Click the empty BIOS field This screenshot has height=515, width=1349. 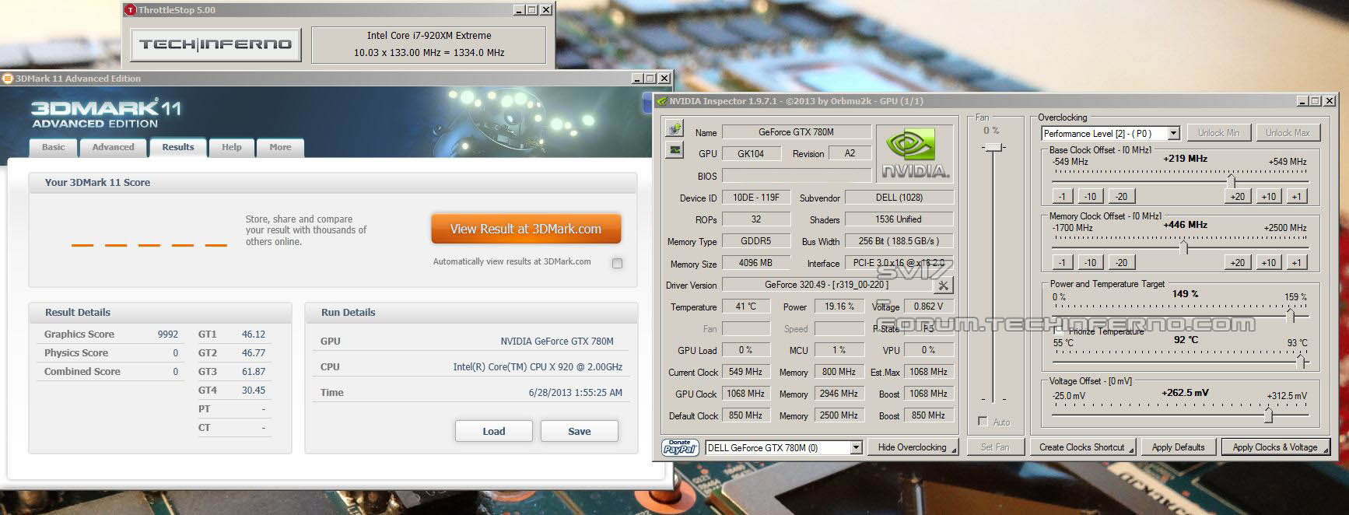[796, 176]
